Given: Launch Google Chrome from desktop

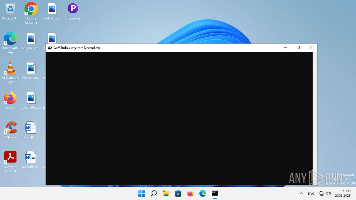Looking at the screenshot, I should pyautogui.click(x=31, y=13).
